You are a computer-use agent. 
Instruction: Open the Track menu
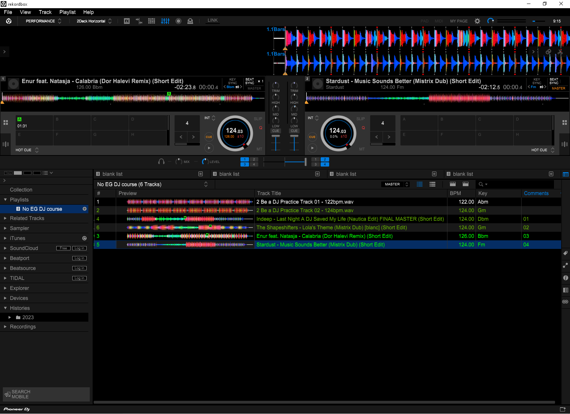pyautogui.click(x=45, y=12)
